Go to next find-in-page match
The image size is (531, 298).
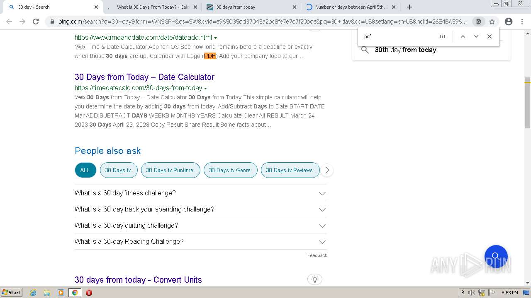point(476,36)
